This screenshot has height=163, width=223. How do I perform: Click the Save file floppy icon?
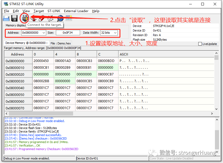[14, 18]
